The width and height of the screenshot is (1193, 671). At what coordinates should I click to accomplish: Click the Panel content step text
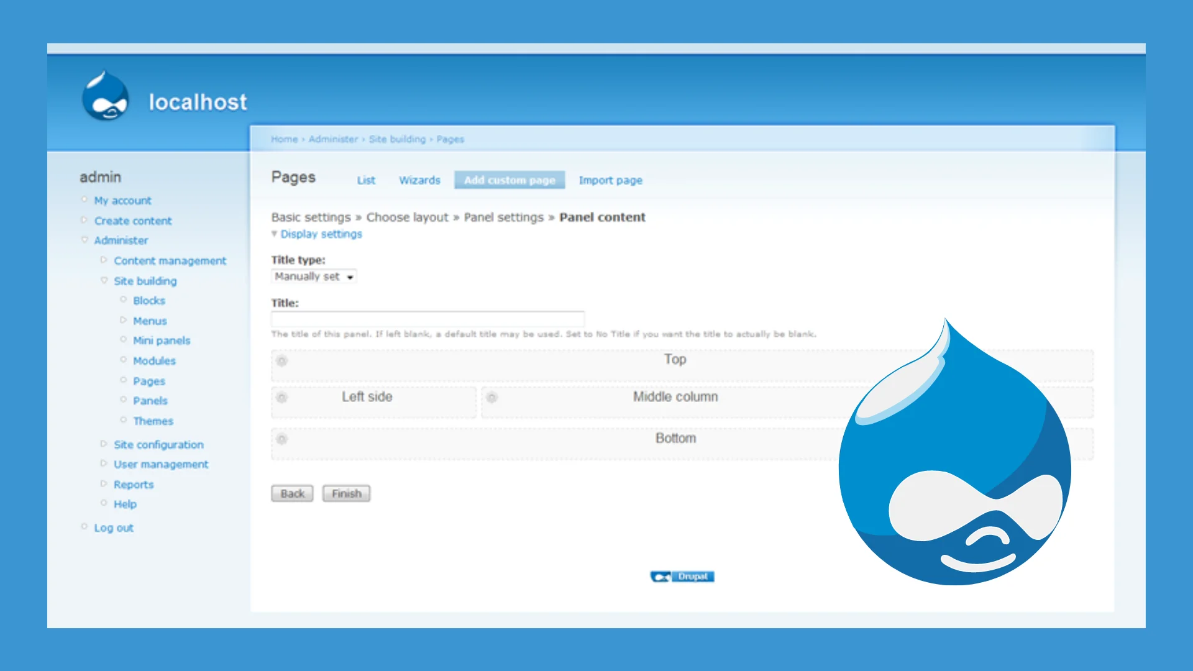(x=602, y=217)
